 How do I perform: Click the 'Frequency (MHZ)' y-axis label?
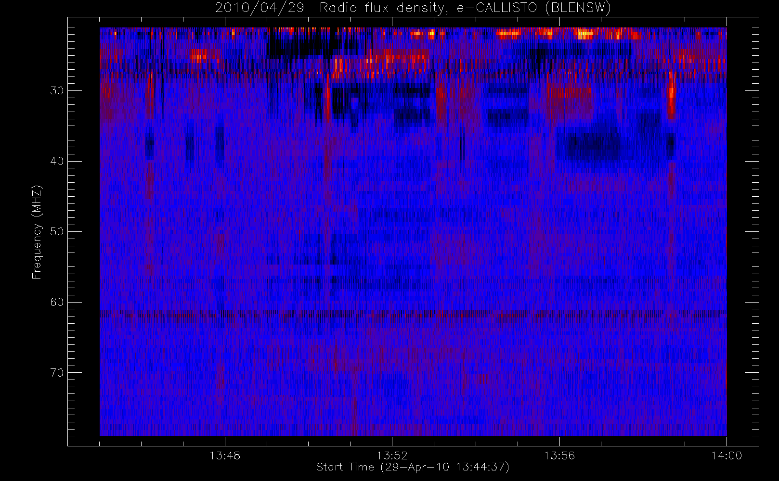coord(37,232)
